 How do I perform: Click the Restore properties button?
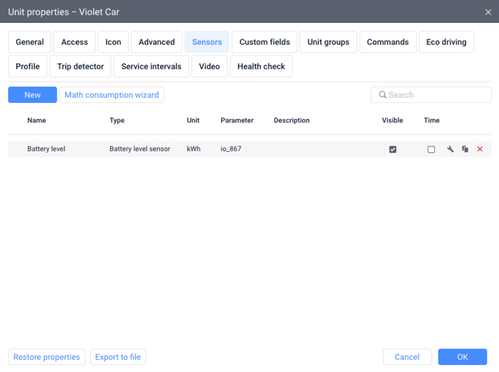46,357
